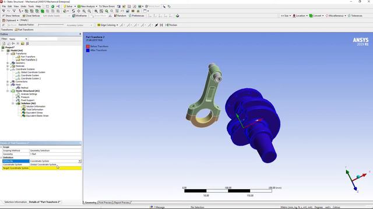The width and height of the screenshot is (373, 209).
Task: Select the Pressure load tree item
Action: (x=25, y=97)
